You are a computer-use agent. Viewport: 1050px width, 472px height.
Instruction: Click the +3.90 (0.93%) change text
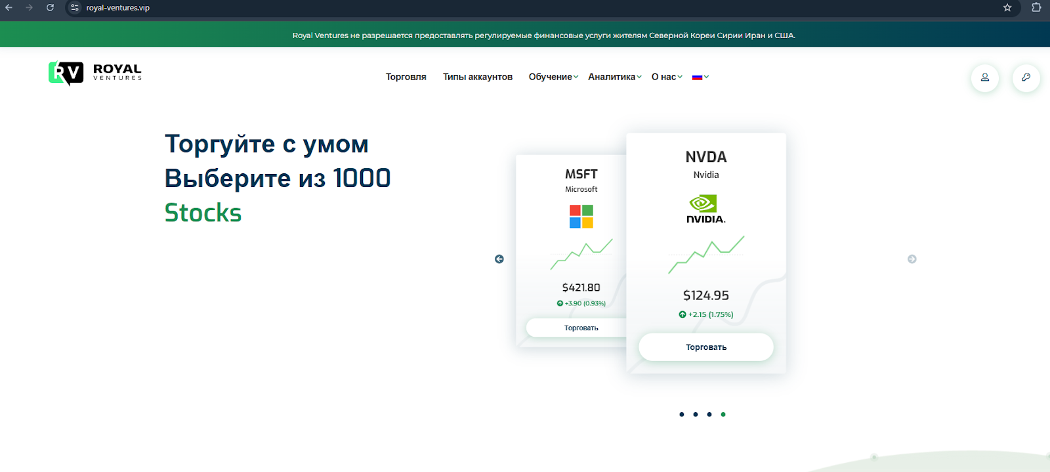pos(585,303)
